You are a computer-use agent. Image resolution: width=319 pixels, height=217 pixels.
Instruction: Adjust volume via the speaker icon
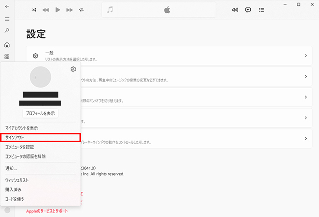pos(235,10)
